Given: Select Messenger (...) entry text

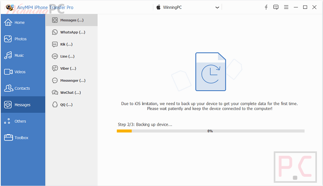Looking at the screenshot, I should tap(73, 81).
